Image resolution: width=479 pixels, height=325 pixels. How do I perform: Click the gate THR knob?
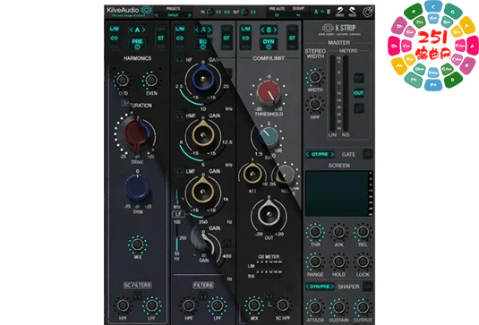[315, 232]
